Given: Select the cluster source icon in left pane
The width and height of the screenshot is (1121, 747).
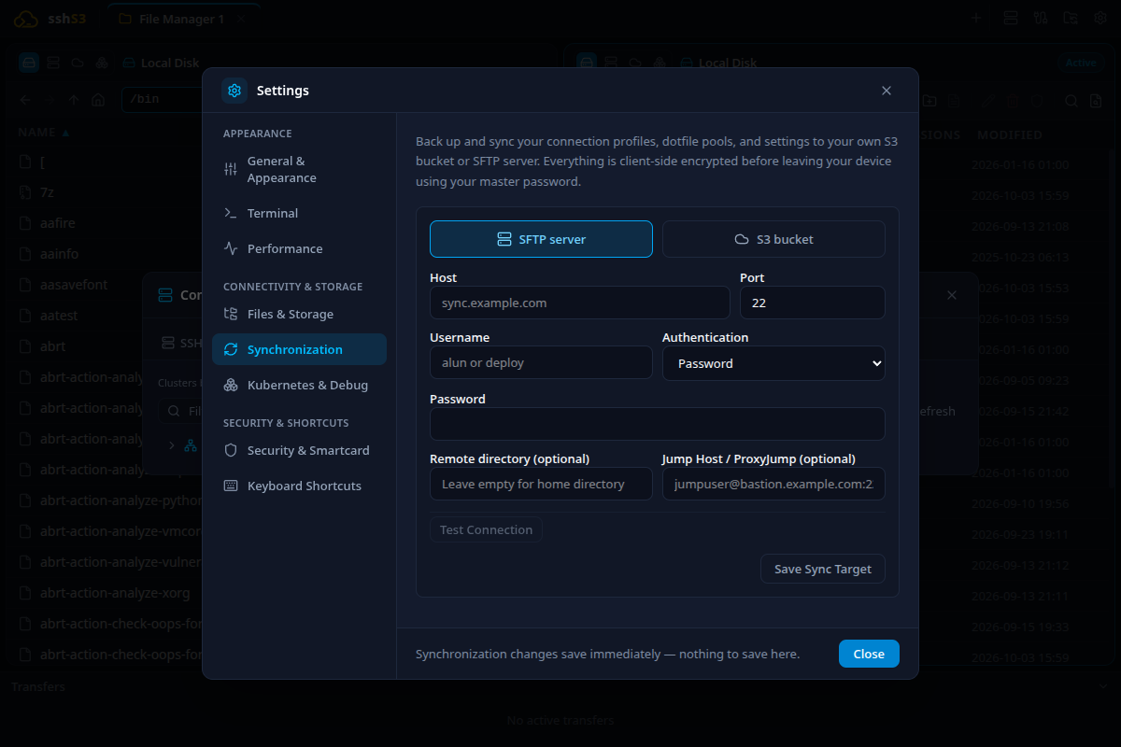Looking at the screenshot, I should pyautogui.click(x=102, y=63).
